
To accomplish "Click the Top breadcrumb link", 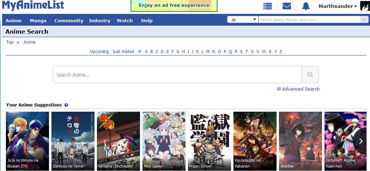I will (10, 42).
